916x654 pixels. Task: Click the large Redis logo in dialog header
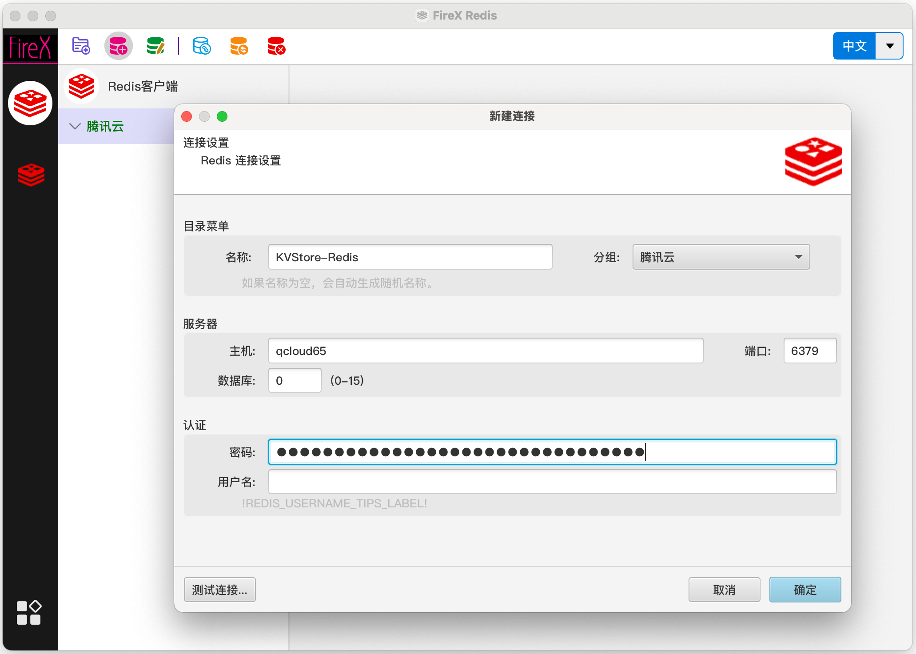coord(813,161)
